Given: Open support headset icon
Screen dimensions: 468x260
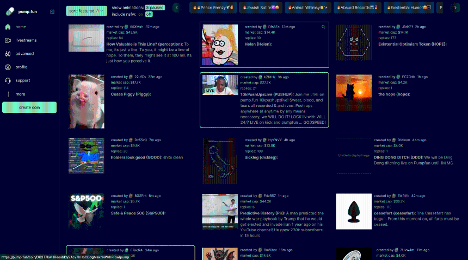Looking at the screenshot, I should pos(8,80).
